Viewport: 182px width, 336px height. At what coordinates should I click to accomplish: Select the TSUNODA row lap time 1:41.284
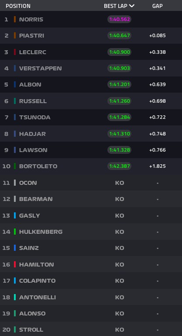tap(119, 117)
